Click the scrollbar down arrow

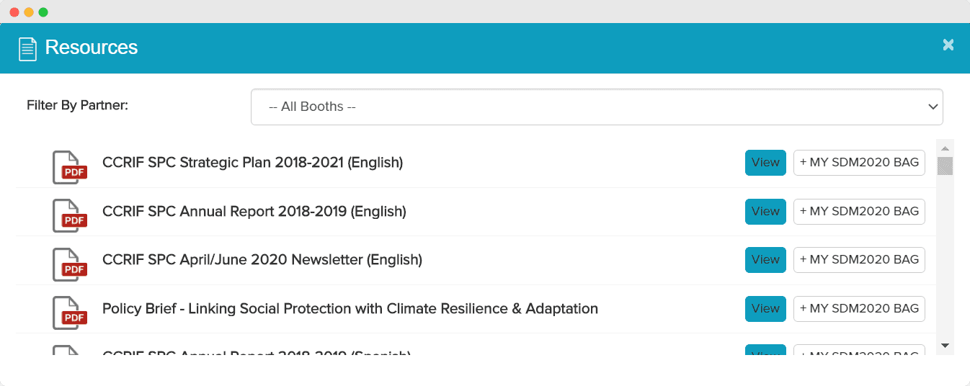pos(945,346)
